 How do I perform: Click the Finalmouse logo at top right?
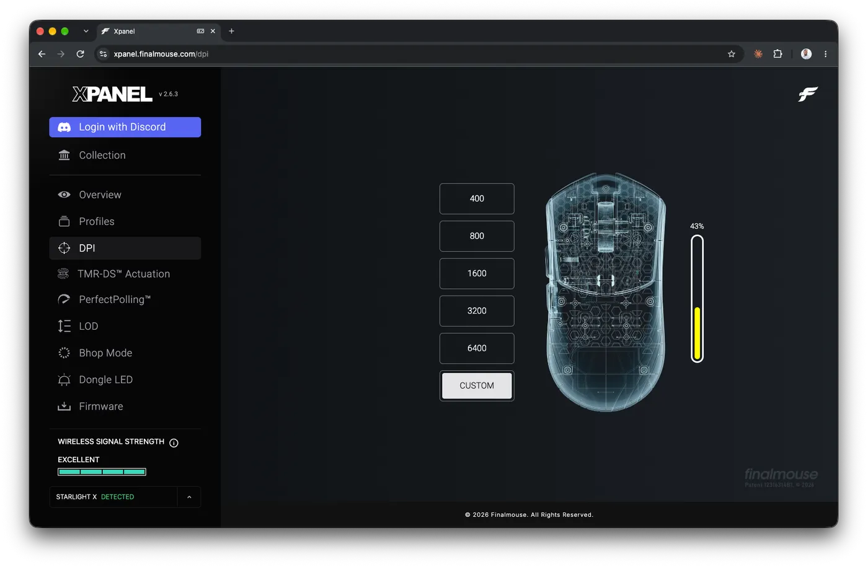808,94
